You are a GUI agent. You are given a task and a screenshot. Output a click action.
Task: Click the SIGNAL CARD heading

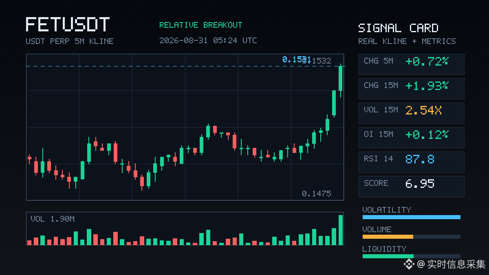point(398,28)
